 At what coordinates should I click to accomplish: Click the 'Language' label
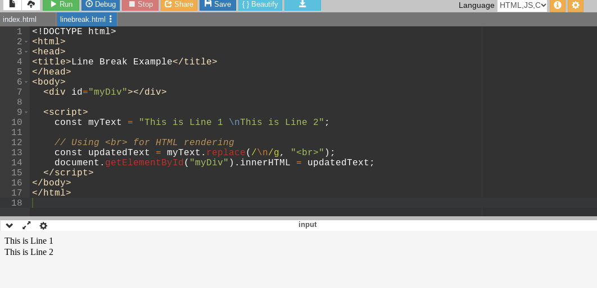click(x=476, y=5)
